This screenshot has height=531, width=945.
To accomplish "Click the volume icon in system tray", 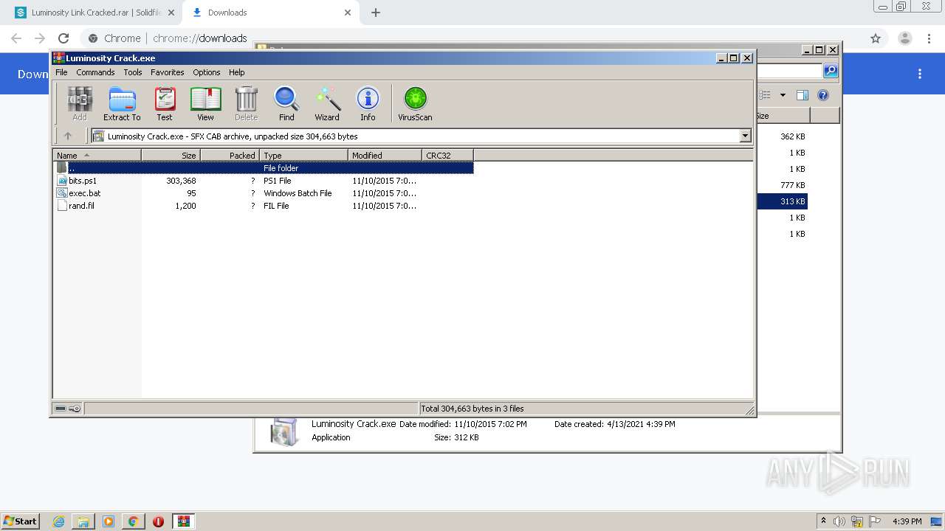I will (x=839, y=521).
